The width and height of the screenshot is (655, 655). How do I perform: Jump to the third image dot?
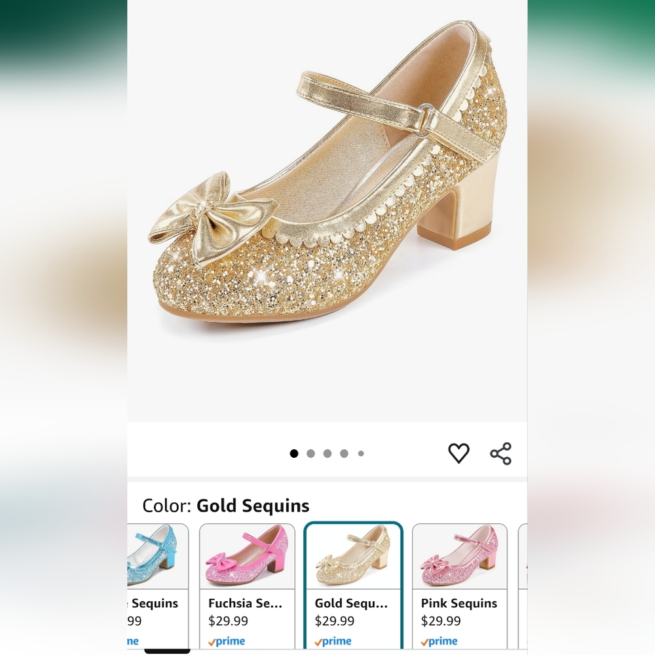pos(327,453)
